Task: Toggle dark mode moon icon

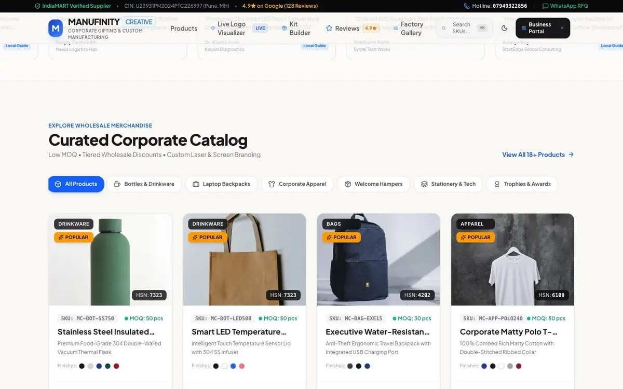Action: pyautogui.click(x=505, y=28)
